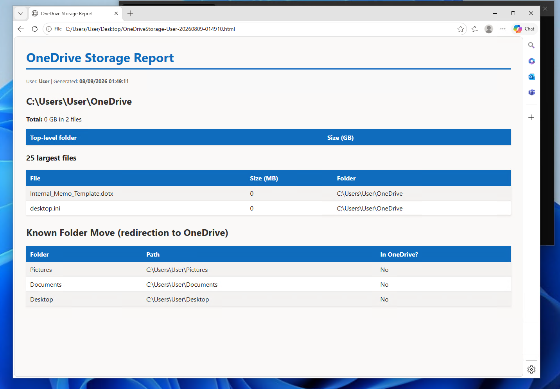Screen dimensions: 560x389
Task: Click the File column header
Action: [x=35, y=178]
